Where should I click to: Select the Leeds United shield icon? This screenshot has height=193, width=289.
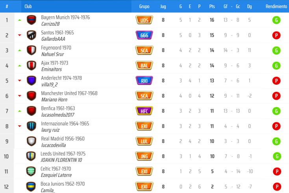31,156
